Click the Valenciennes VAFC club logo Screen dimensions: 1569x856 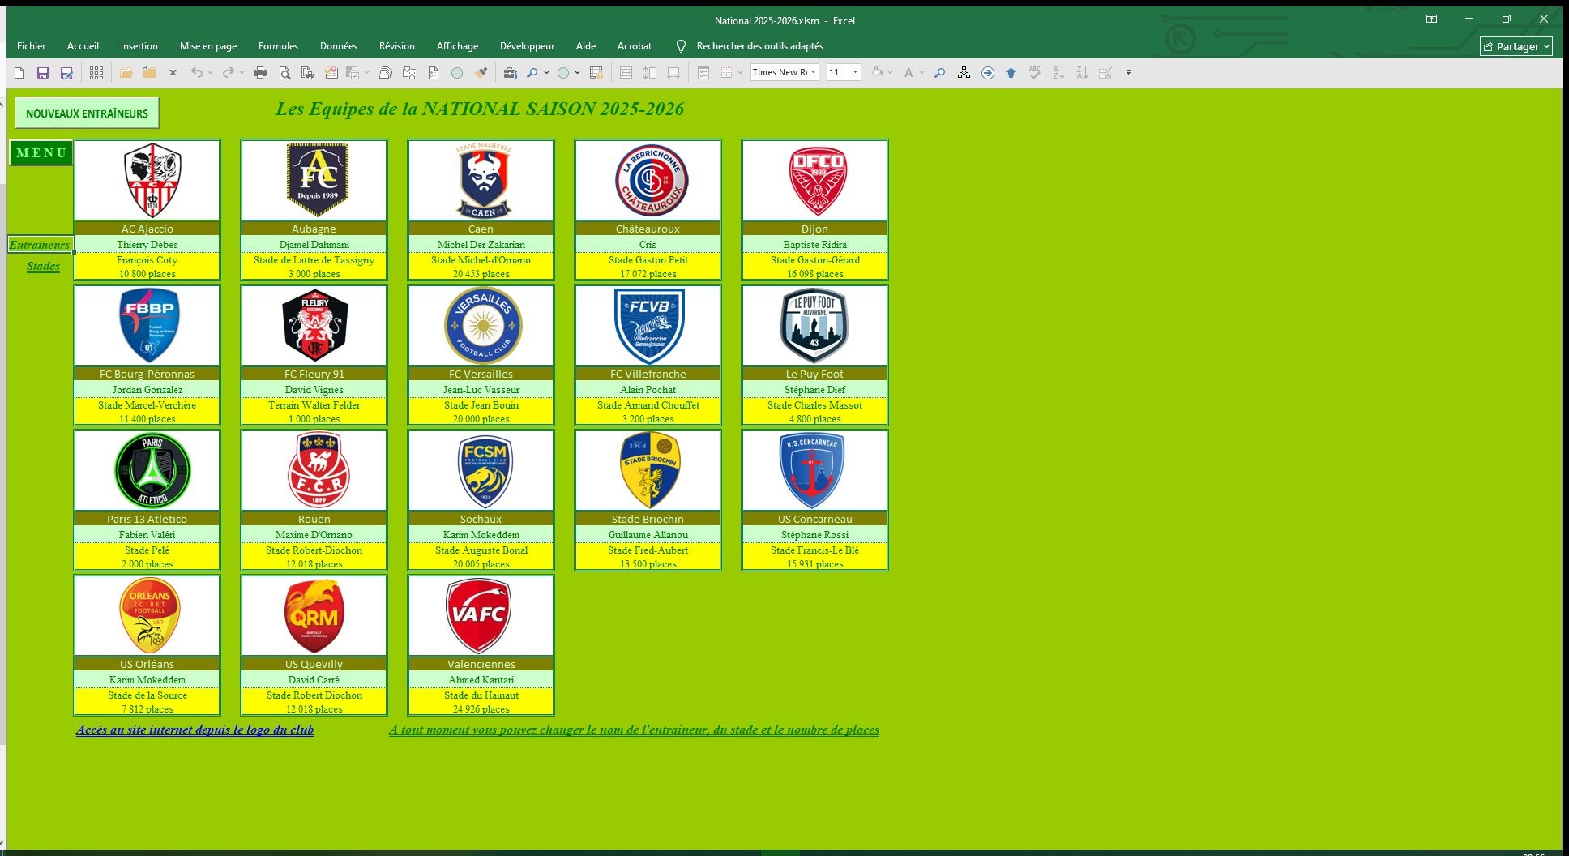(481, 615)
